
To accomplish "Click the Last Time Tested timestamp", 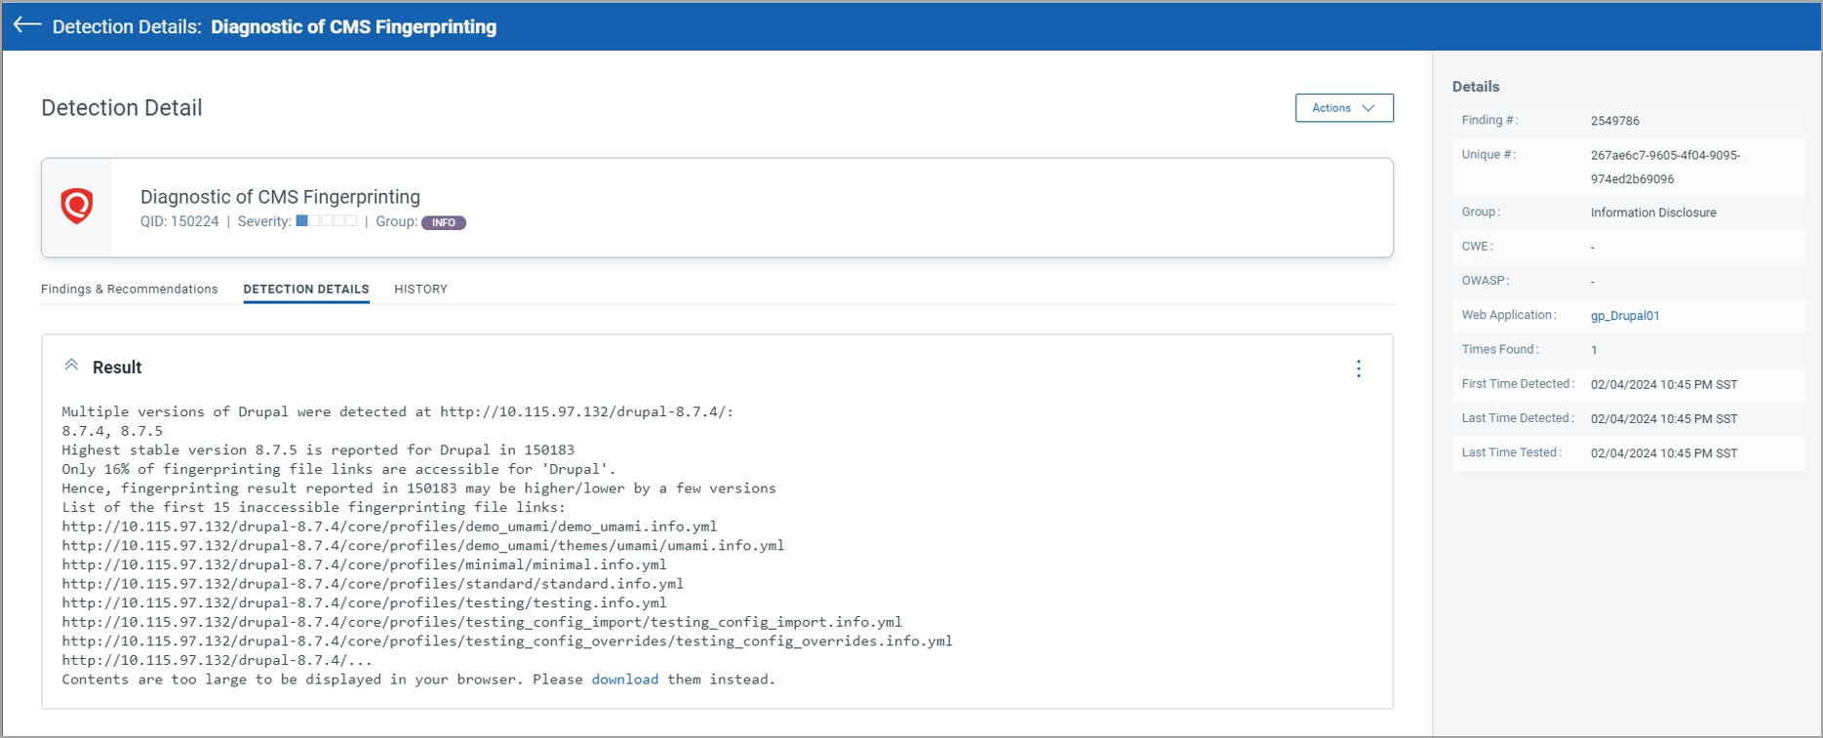I will click(x=1663, y=453).
